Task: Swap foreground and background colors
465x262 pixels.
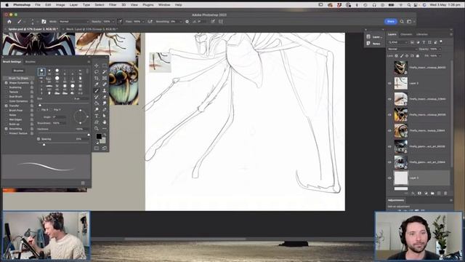Action: 105,135
